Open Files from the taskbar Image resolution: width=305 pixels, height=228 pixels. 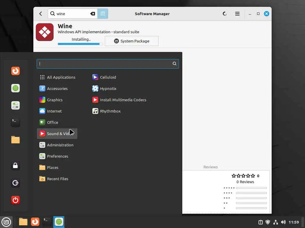[23, 222]
